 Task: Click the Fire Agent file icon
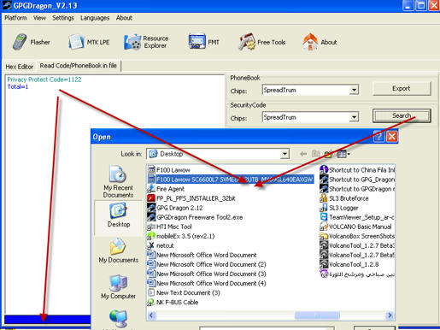point(151,189)
